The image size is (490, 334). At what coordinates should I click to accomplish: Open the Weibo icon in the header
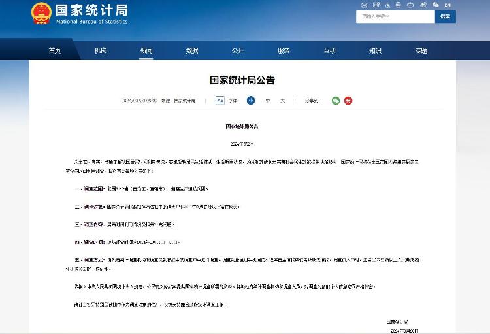click(x=423, y=5)
